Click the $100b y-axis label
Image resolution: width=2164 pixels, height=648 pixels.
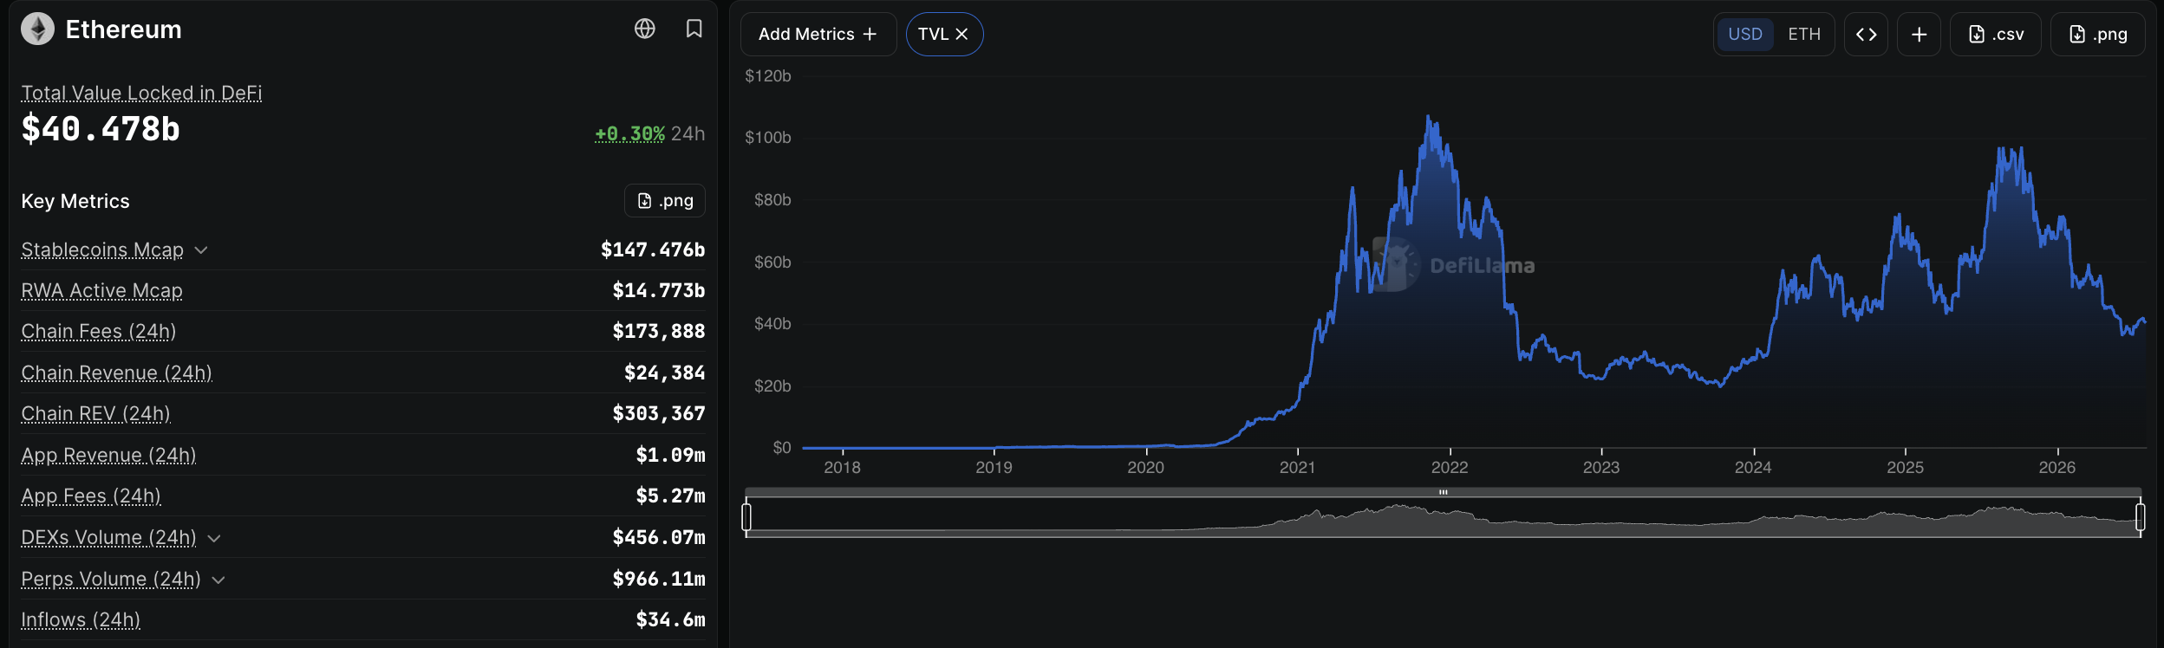(768, 138)
